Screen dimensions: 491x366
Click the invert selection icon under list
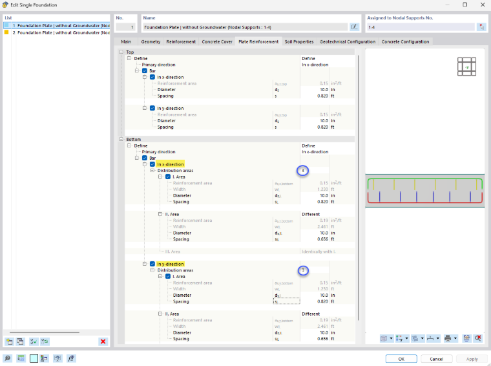pos(45,341)
